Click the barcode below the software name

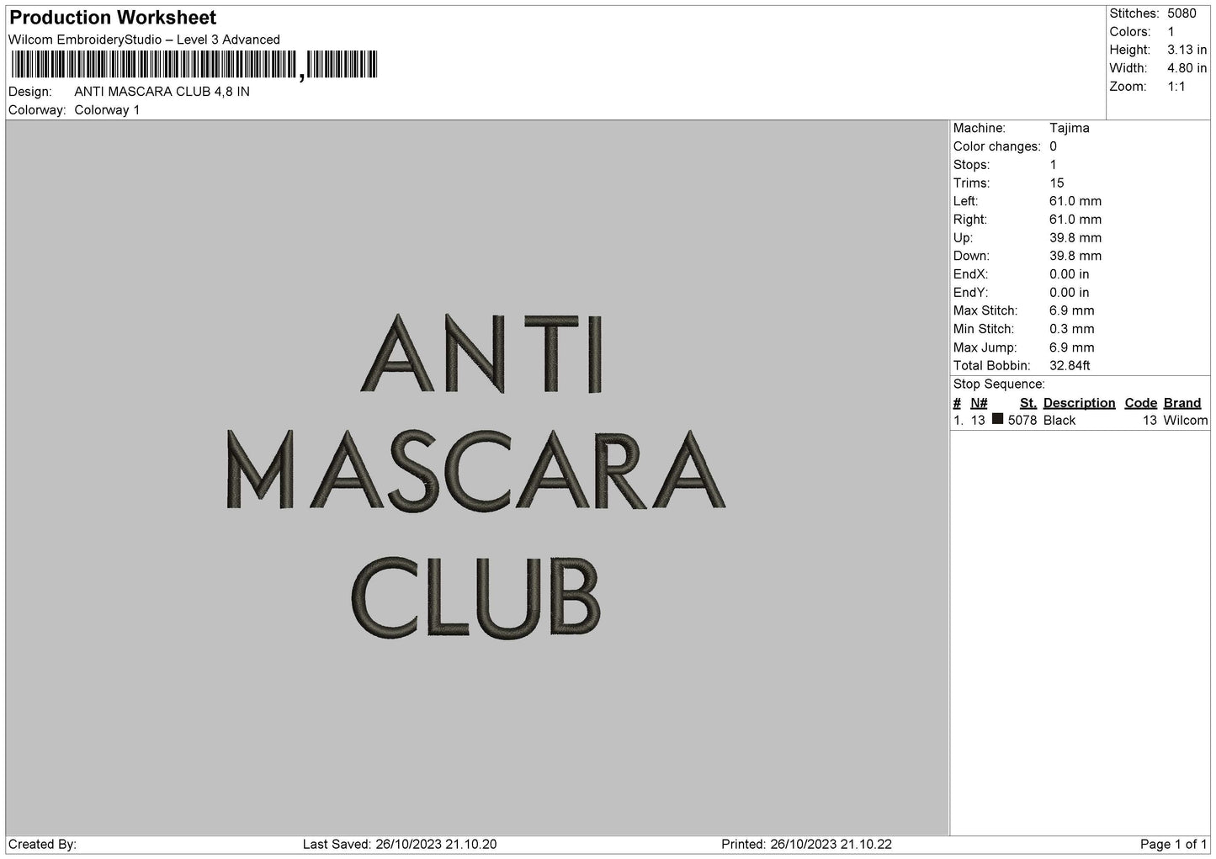[194, 65]
